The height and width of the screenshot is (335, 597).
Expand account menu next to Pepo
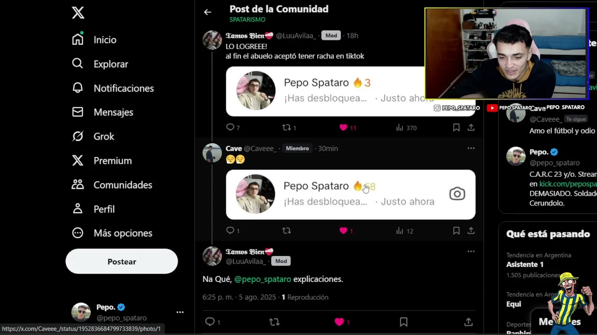180,312
